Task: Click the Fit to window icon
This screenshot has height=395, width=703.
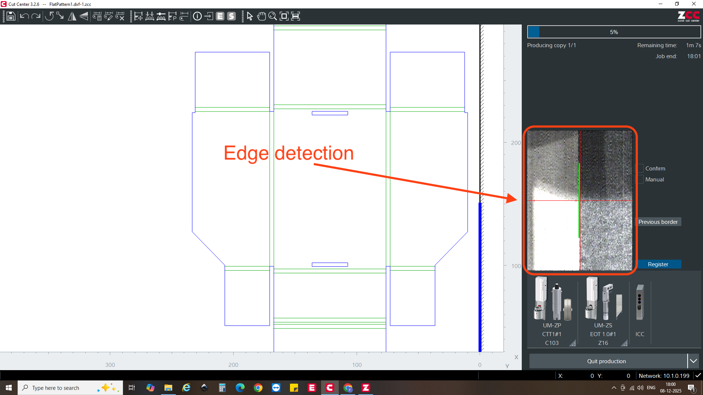Action: click(284, 16)
